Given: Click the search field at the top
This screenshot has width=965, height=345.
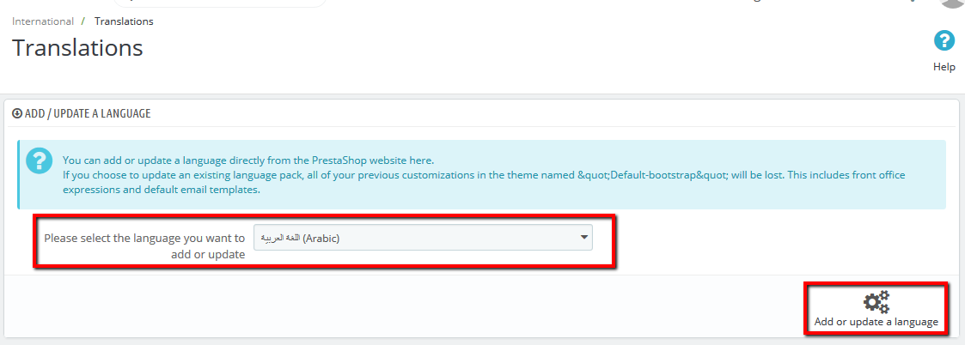Looking at the screenshot, I should pyautogui.click(x=219, y=3).
